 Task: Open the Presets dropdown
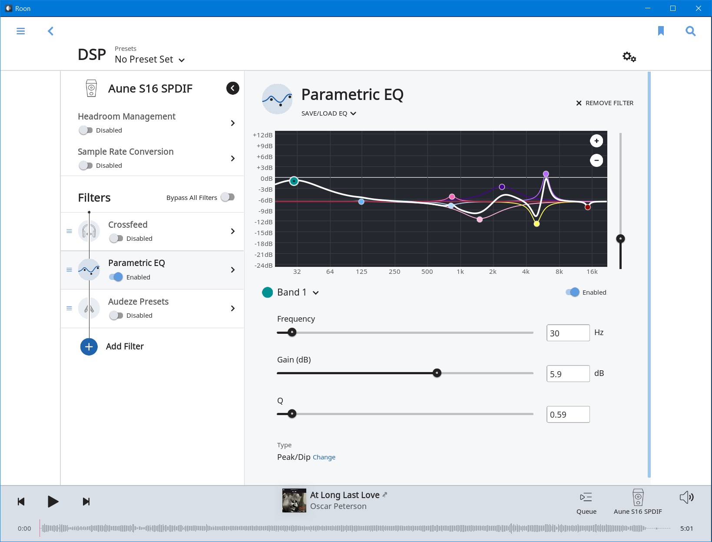pos(150,60)
